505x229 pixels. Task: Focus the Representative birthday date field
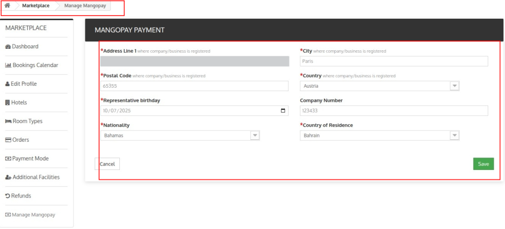point(194,111)
